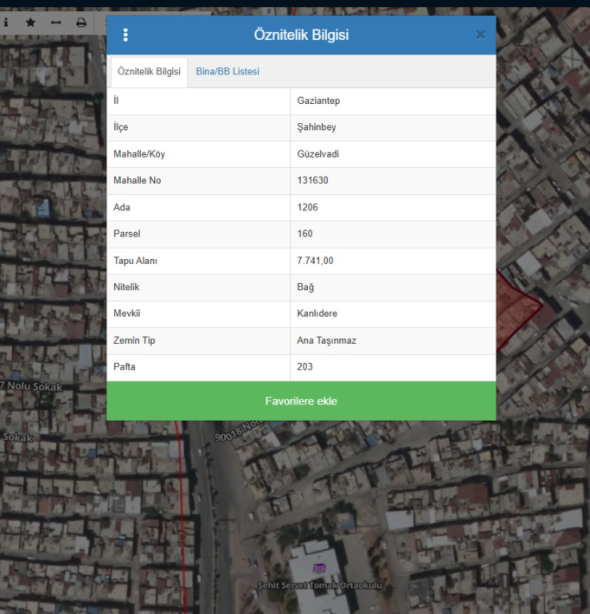Click the Pafta value 203
The height and width of the screenshot is (614, 590).
(305, 367)
